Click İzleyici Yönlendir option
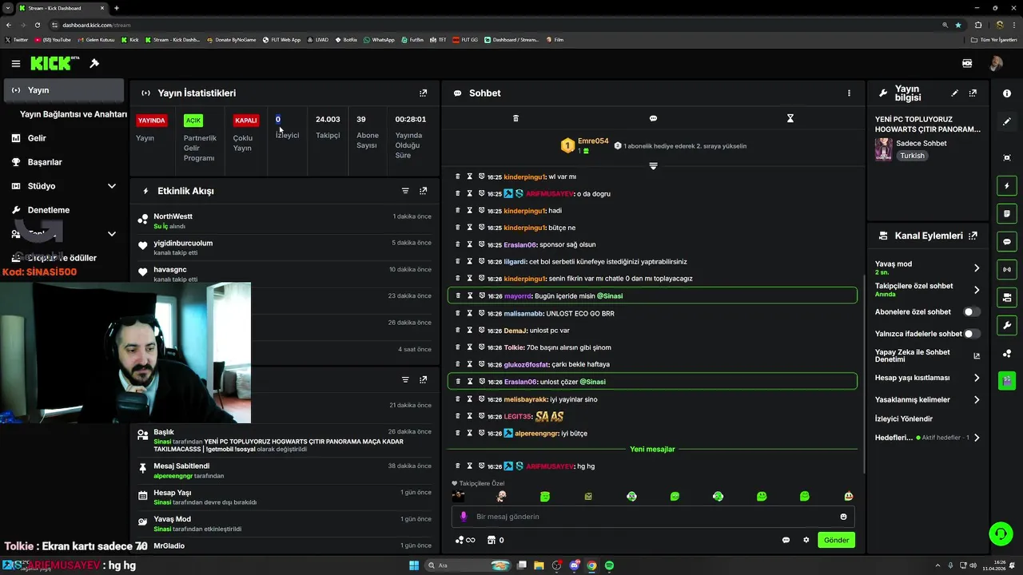The width and height of the screenshot is (1023, 575). (904, 418)
